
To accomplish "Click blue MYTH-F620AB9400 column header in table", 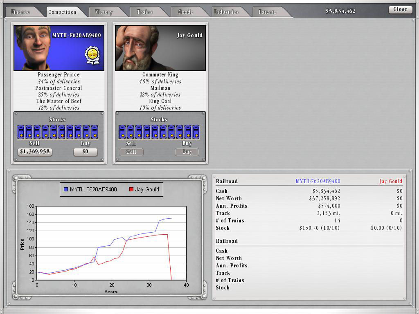I will pyautogui.click(x=318, y=181).
